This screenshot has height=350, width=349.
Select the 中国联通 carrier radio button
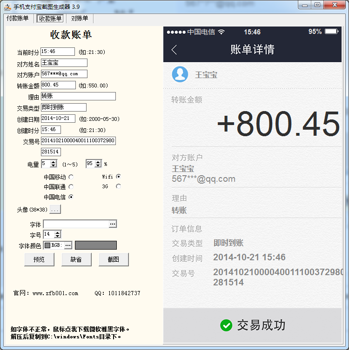(71, 186)
